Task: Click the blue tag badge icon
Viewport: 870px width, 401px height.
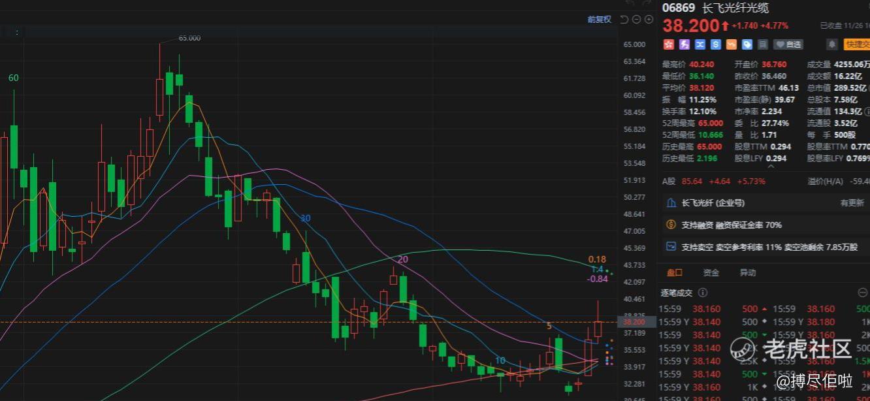Action: pyautogui.click(x=747, y=44)
